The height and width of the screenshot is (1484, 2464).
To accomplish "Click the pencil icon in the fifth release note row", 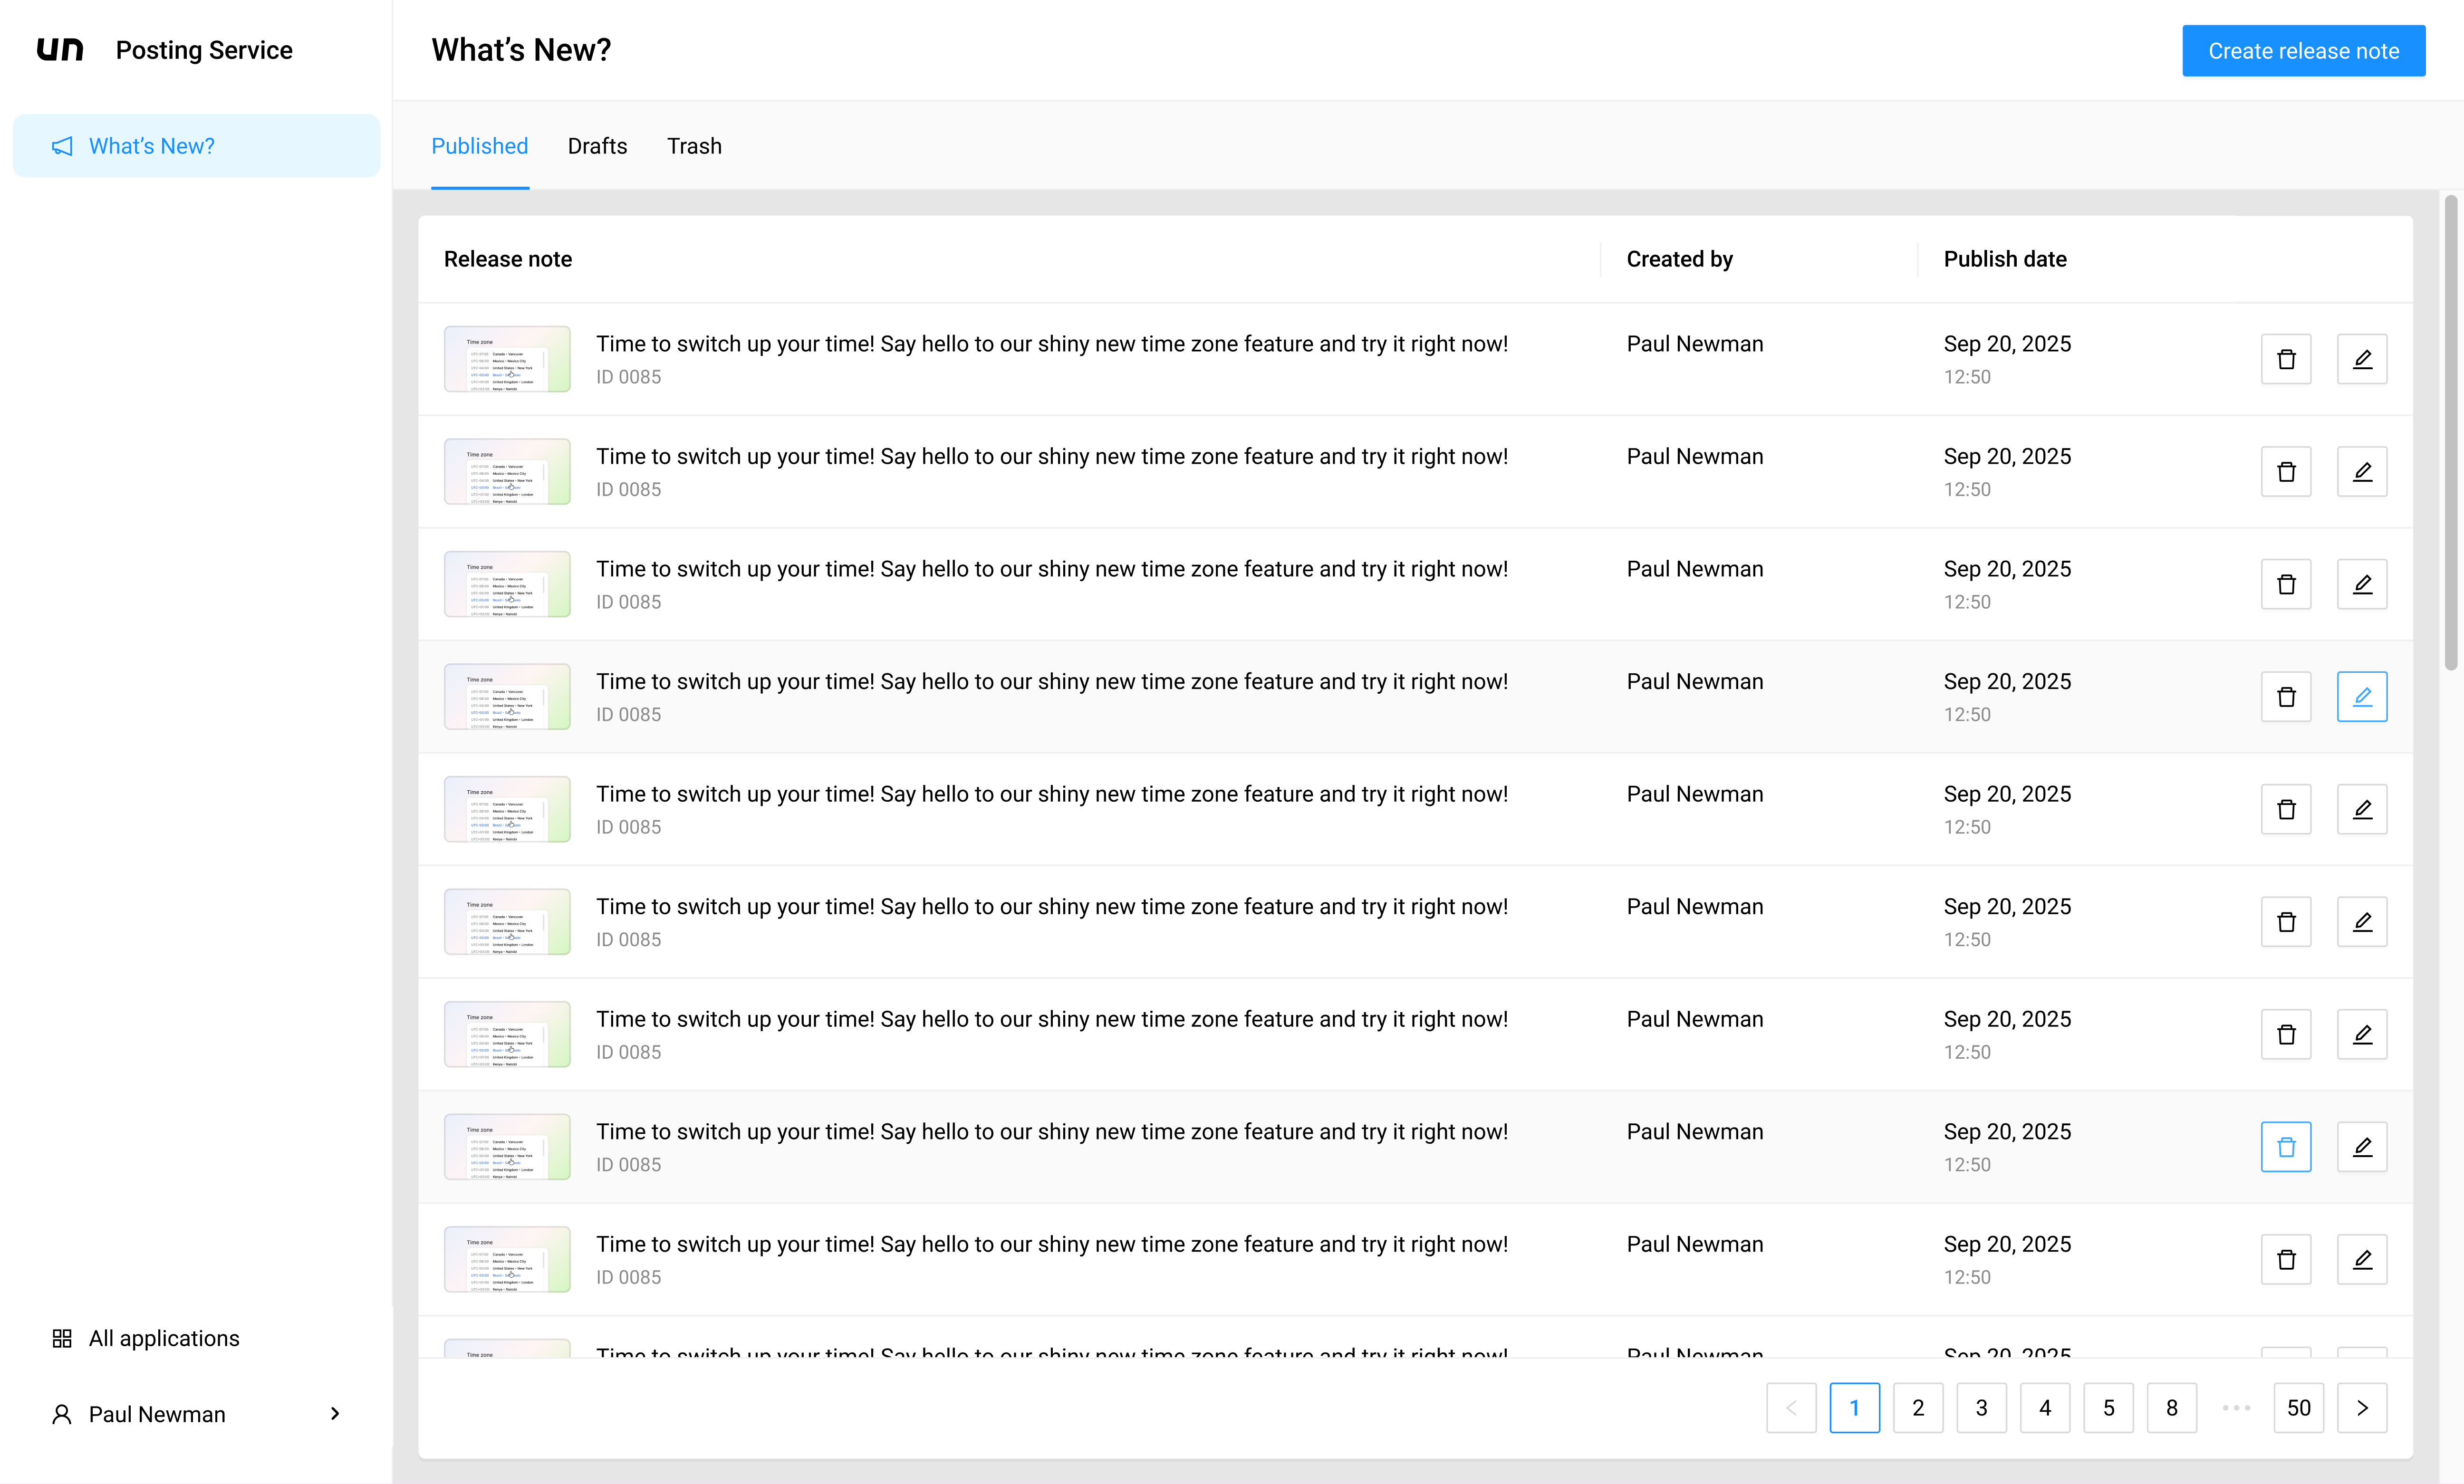I will 2362,809.
